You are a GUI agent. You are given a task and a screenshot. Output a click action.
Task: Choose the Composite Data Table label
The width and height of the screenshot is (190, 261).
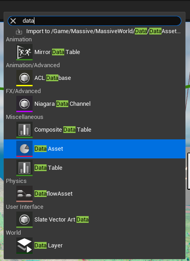point(63,130)
